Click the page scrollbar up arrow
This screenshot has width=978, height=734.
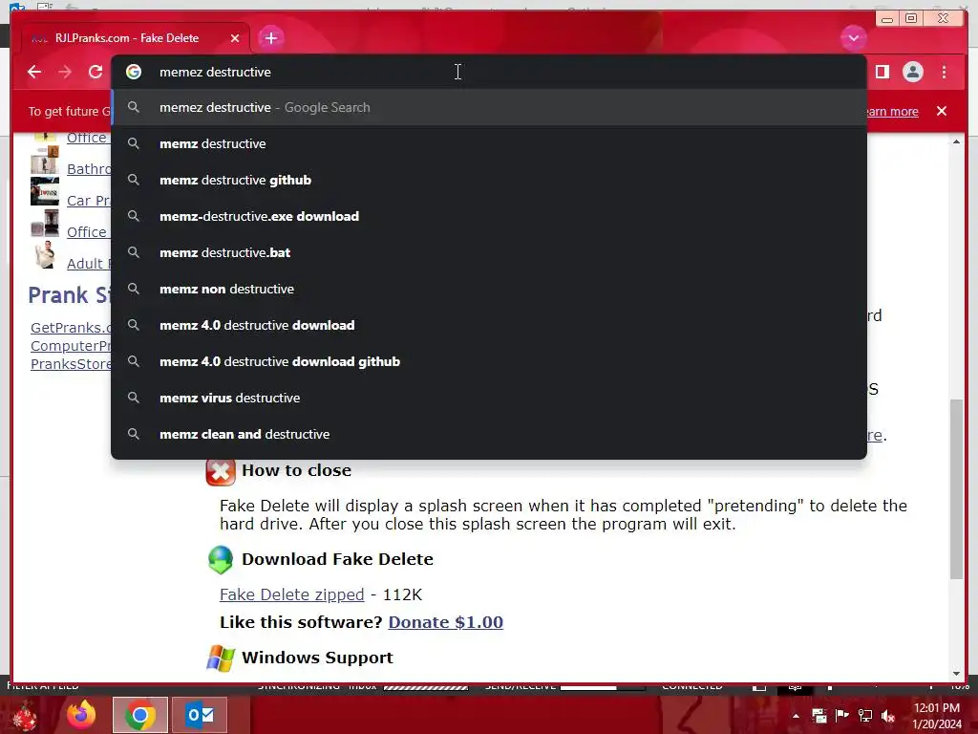coord(956,141)
